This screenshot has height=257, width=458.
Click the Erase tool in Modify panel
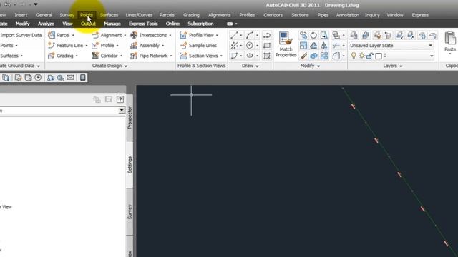pos(303,56)
